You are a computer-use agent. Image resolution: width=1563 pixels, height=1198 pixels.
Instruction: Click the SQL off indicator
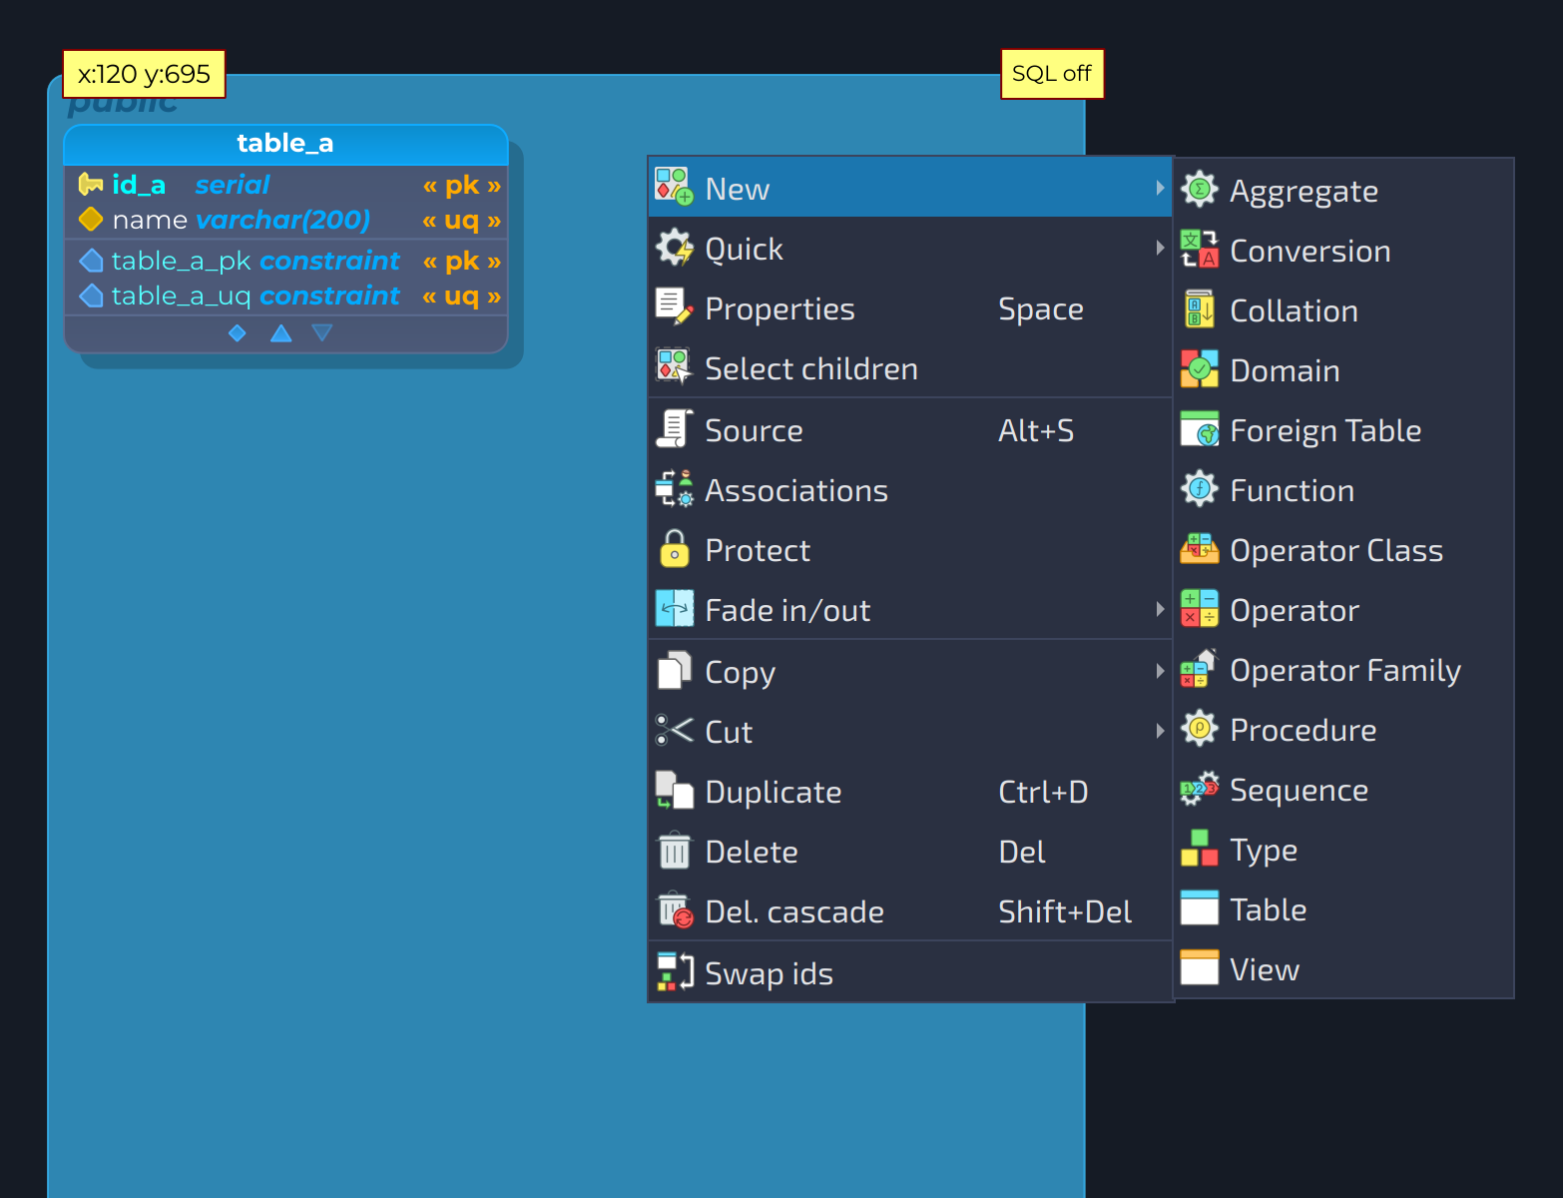pyautogui.click(x=1052, y=74)
